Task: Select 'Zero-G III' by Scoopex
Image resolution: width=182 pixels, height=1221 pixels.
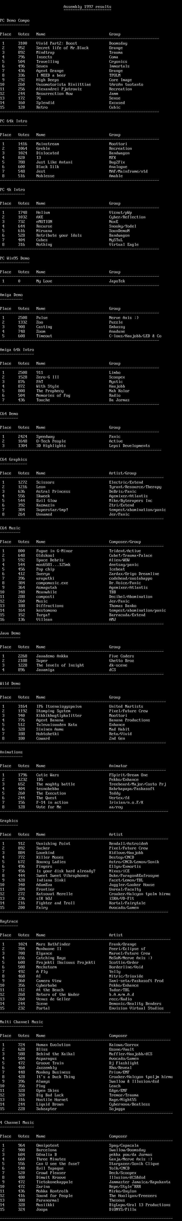Action: coord(47,377)
